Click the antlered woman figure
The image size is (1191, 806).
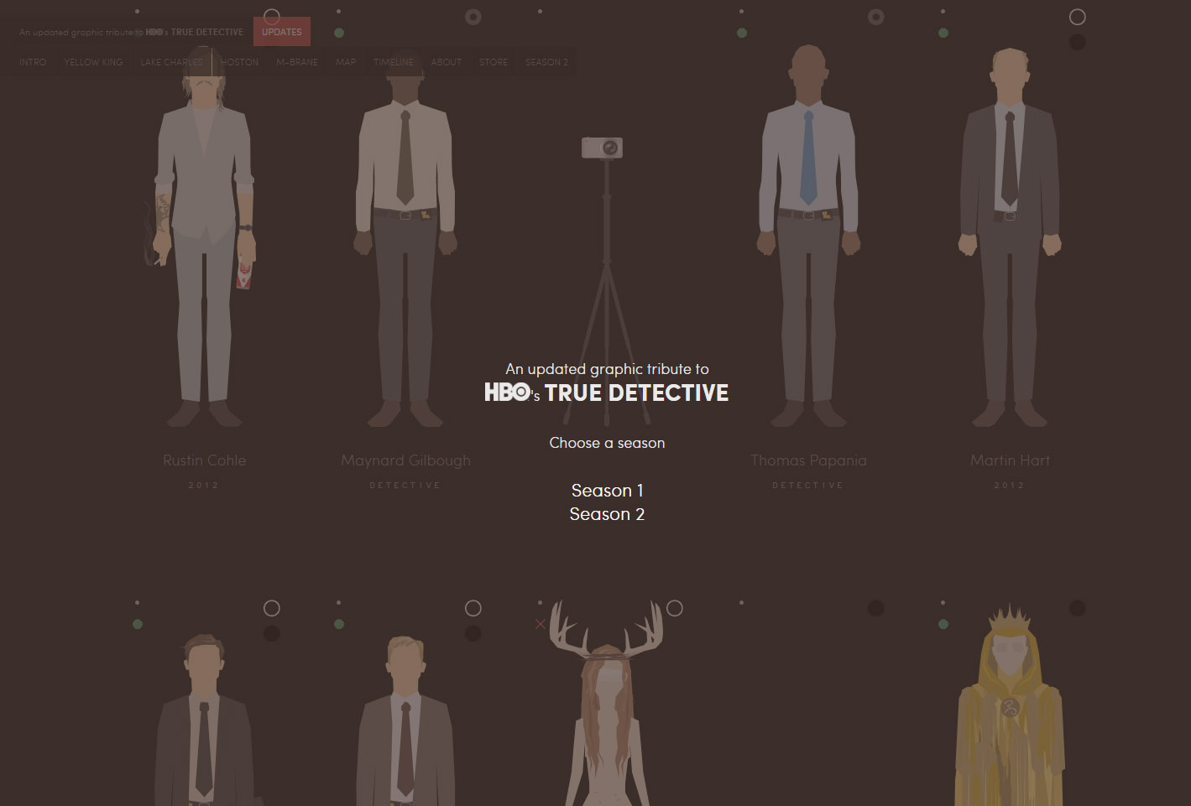pos(606,705)
